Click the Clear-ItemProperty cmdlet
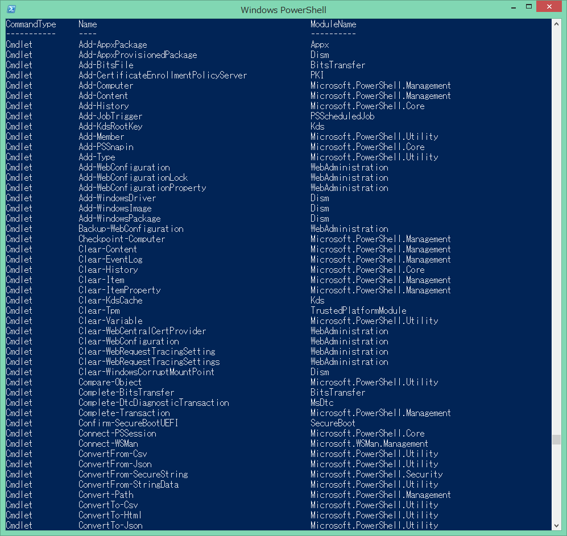Viewport: 567px width, 536px height. [x=119, y=290]
